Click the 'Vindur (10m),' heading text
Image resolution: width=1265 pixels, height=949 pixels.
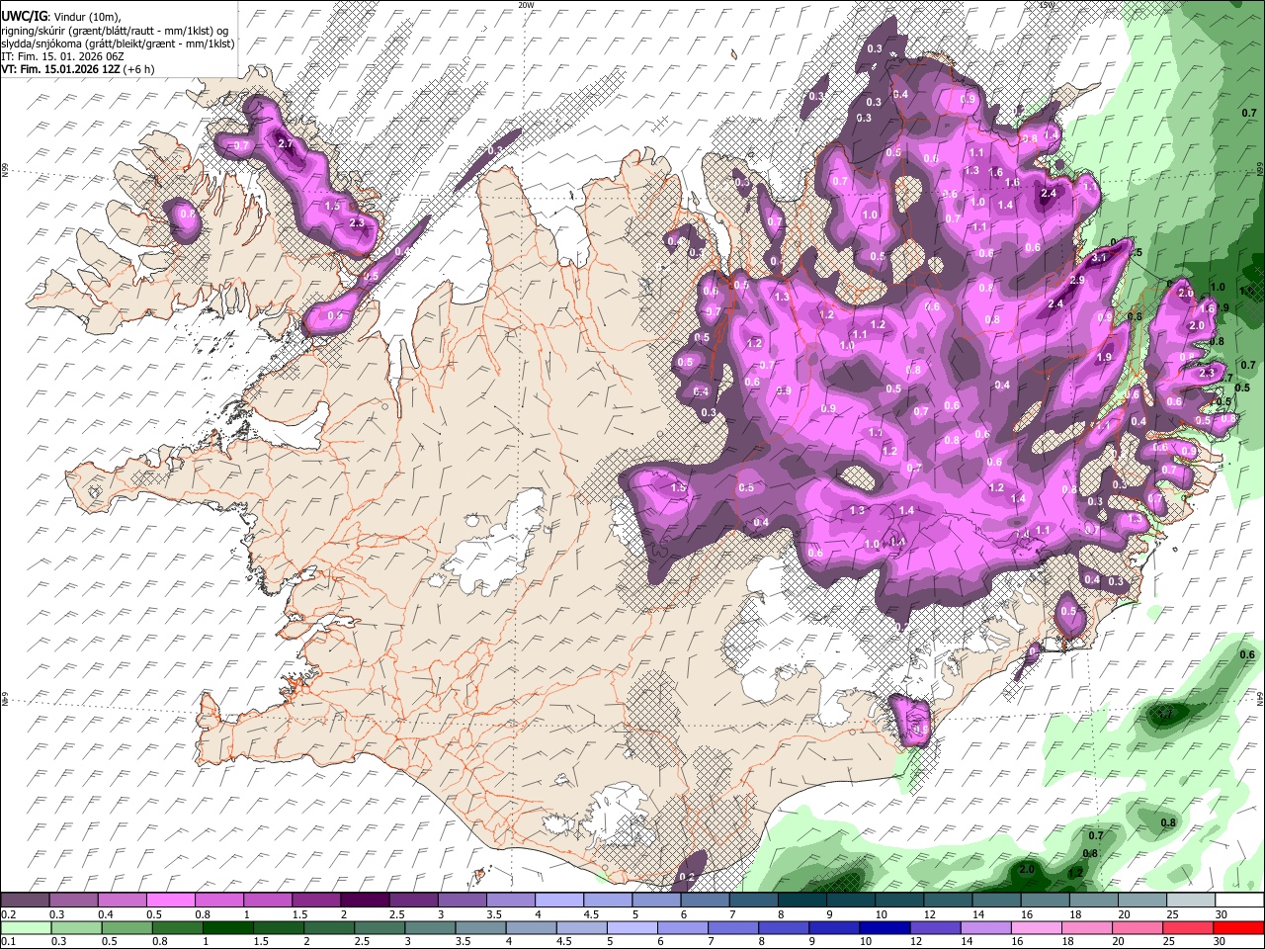pos(86,16)
